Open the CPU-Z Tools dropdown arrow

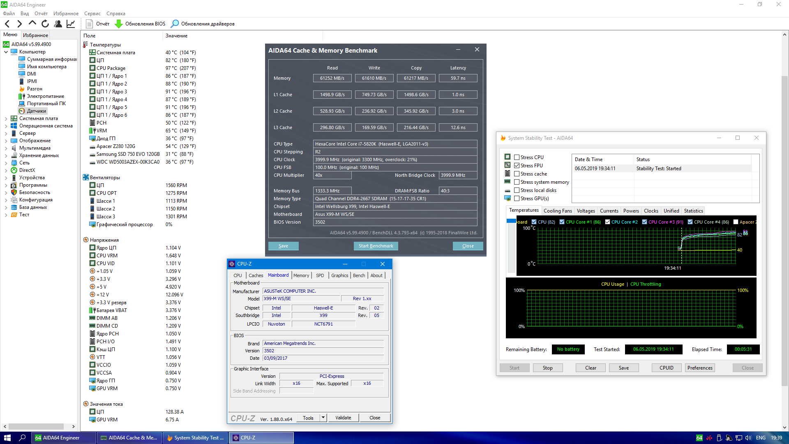pyautogui.click(x=323, y=418)
